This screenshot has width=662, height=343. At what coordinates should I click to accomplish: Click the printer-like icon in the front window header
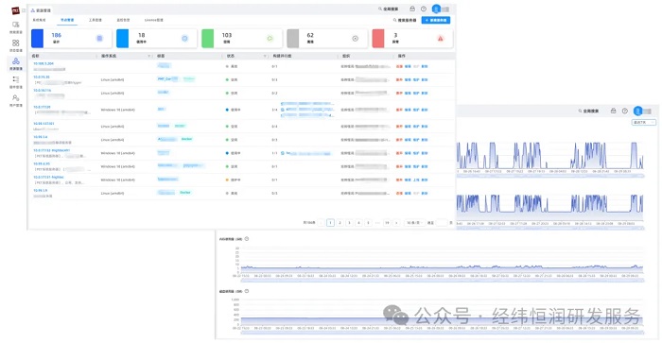412,9
